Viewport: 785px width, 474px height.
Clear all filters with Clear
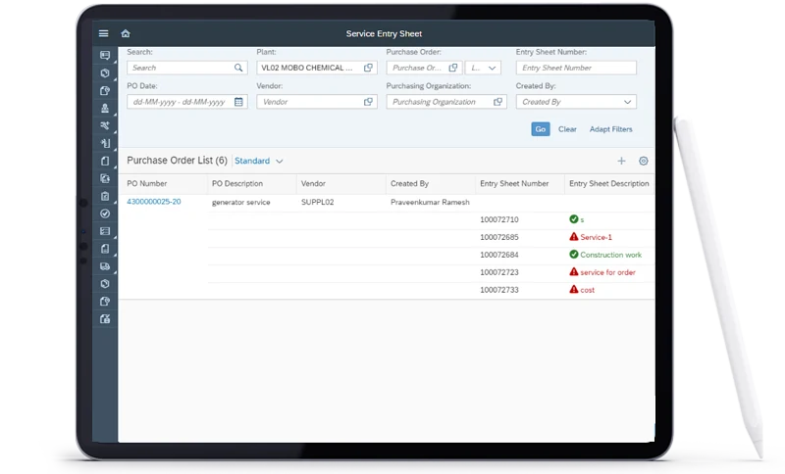coord(567,129)
